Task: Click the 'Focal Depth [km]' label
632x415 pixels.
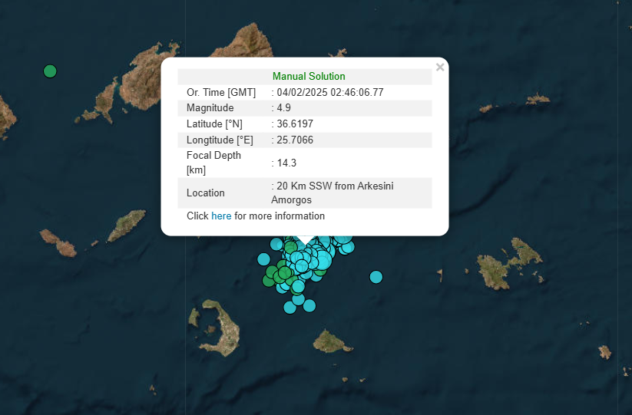Action: tap(213, 163)
